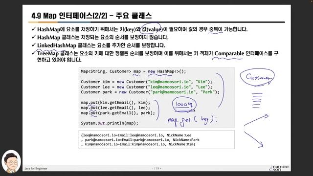The width and height of the screenshot is (313, 176).
Task: Click the line 'System.out.println(map);'
Action: tap(110, 123)
